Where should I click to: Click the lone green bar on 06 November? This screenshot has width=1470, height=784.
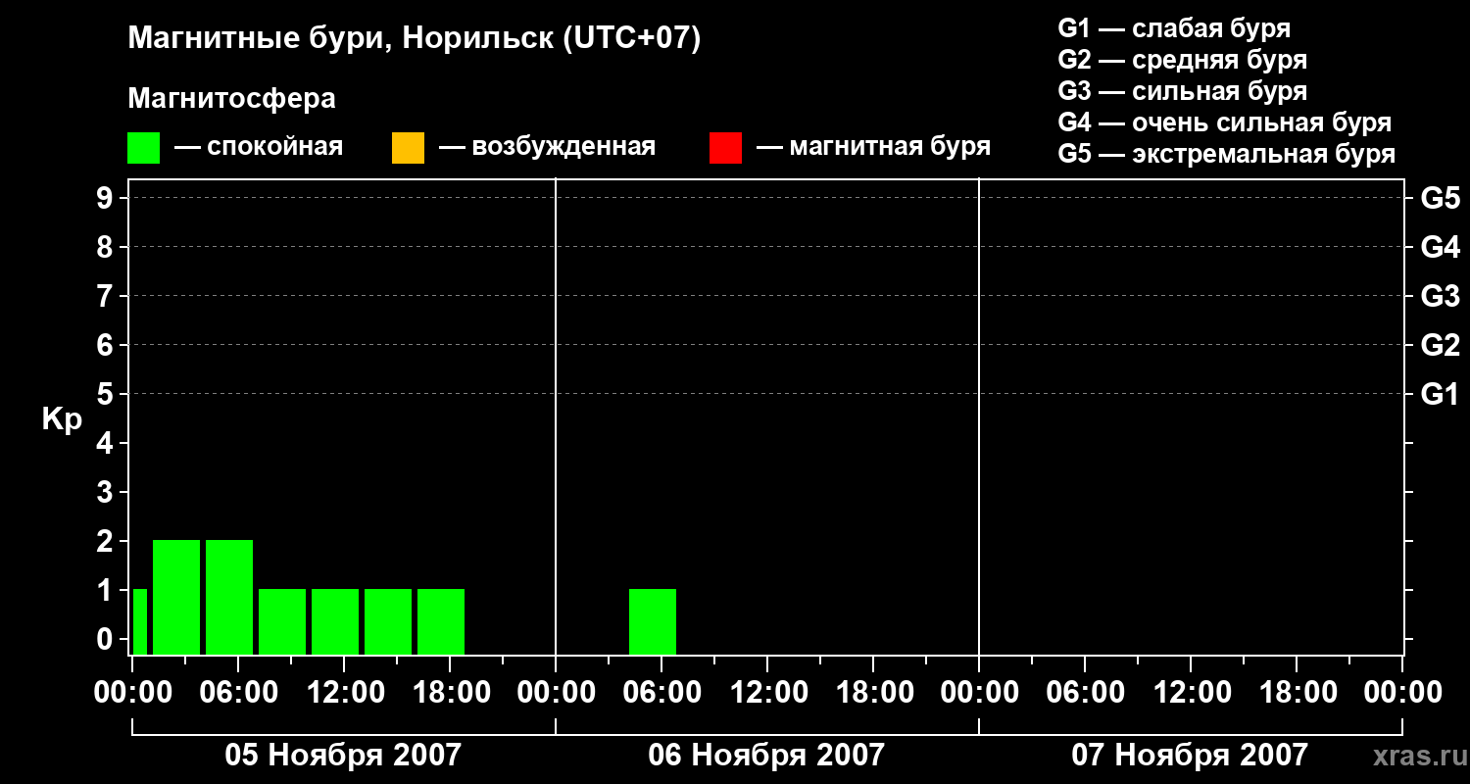point(653,621)
